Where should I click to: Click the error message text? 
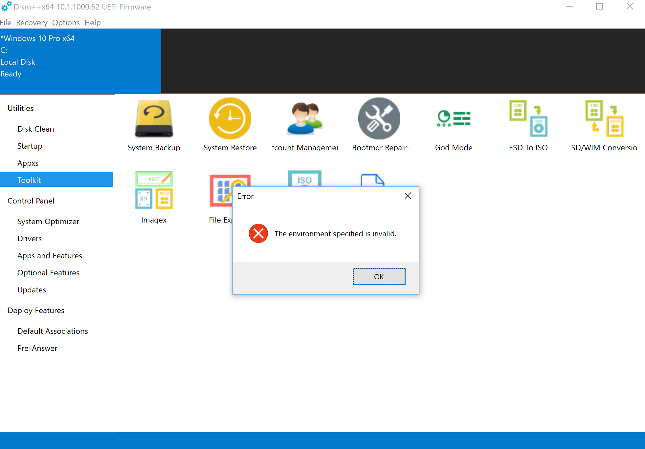pos(335,234)
